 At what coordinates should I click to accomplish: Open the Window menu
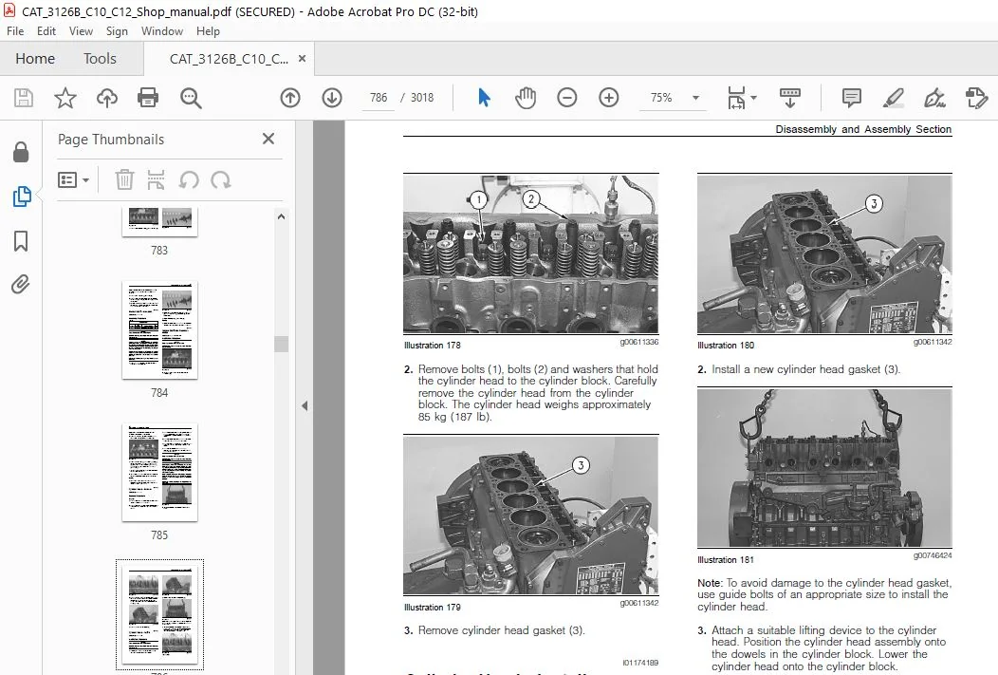(161, 30)
